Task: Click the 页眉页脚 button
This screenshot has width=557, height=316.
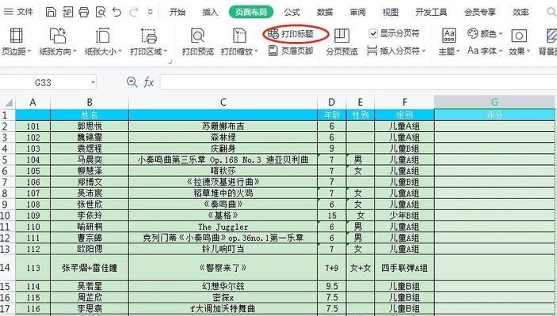Action: pyautogui.click(x=291, y=51)
